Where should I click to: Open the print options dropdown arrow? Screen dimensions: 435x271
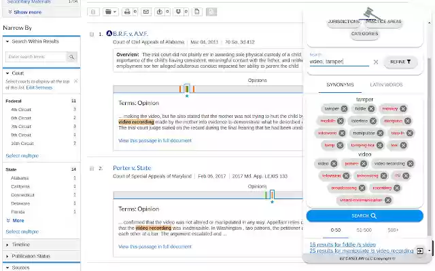click(135, 12)
